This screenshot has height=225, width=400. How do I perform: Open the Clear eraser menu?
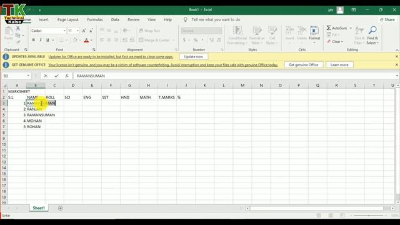(x=335, y=42)
